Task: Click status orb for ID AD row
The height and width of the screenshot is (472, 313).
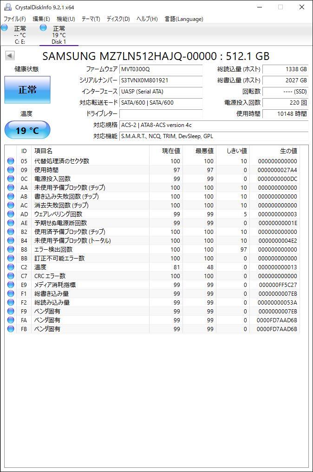Action: (x=11, y=214)
